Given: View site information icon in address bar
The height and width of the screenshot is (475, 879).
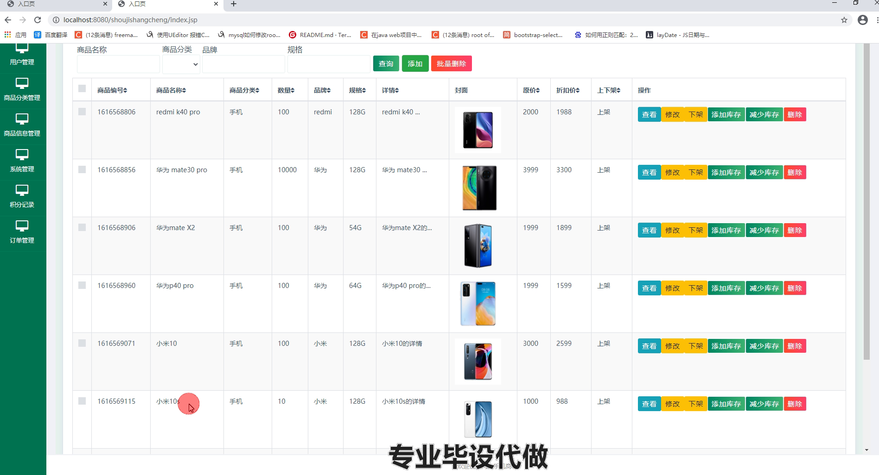Looking at the screenshot, I should (x=56, y=20).
